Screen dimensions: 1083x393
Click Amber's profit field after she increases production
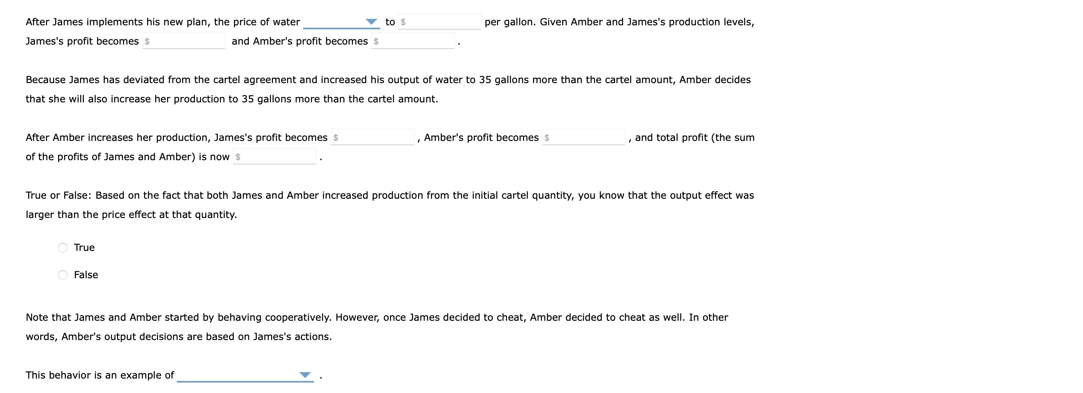pos(584,137)
